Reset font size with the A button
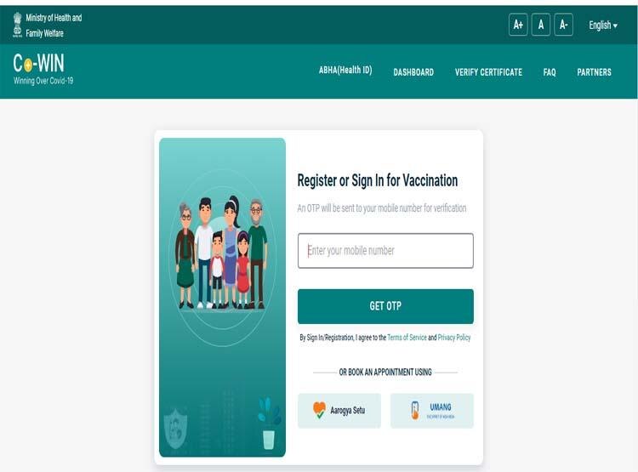 point(541,25)
